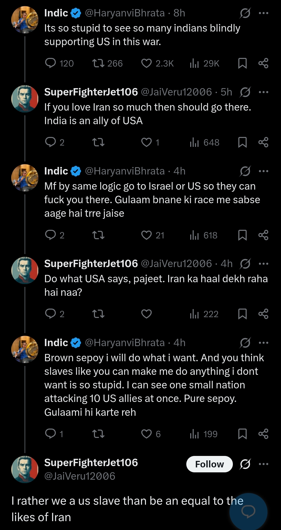
Task: Open Grok icon on first tweet
Action: (245, 13)
